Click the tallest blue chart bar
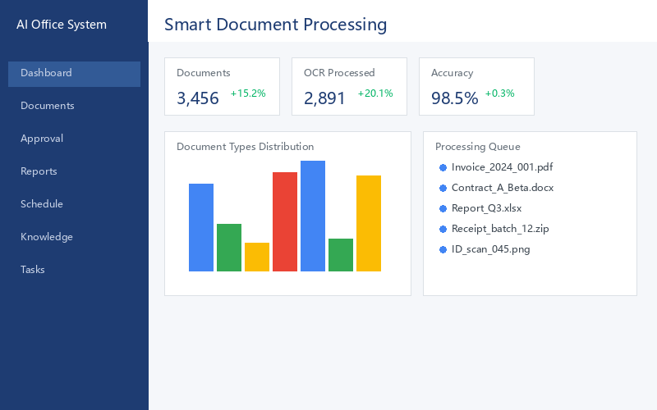 coord(313,216)
